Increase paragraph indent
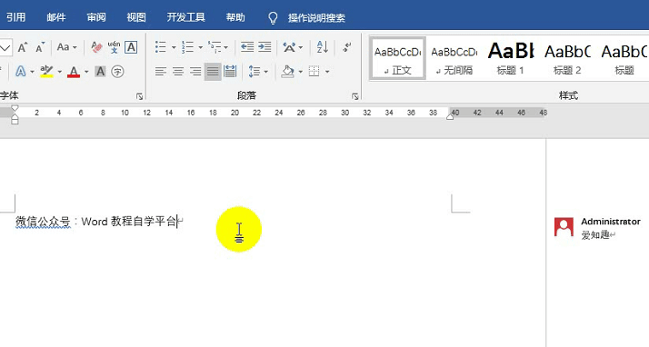This screenshot has height=347, width=649. 265,47
